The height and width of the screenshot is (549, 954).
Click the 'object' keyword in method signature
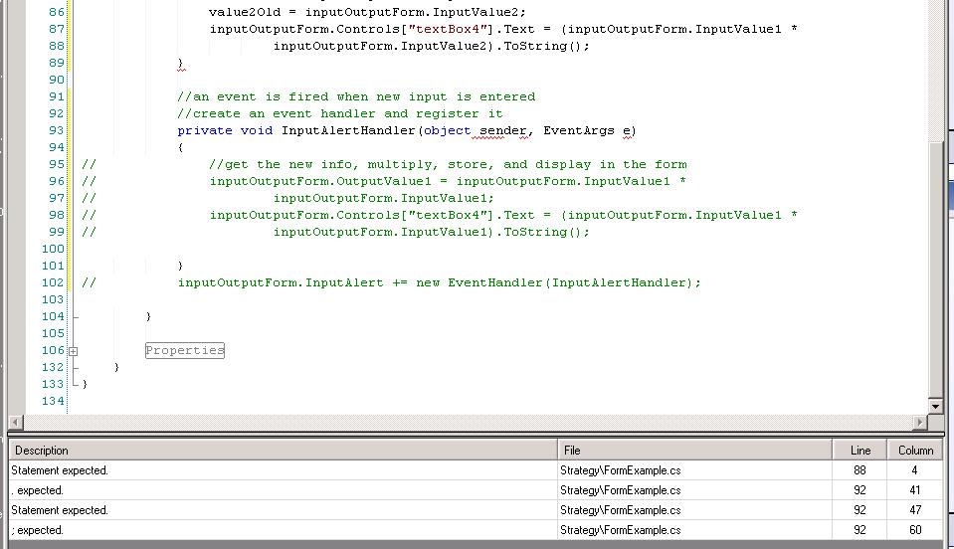(448, 130)
